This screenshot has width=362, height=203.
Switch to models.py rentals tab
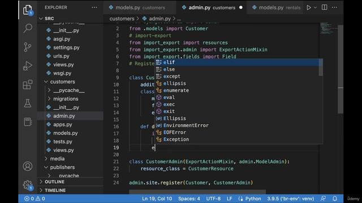click(275, 7)
